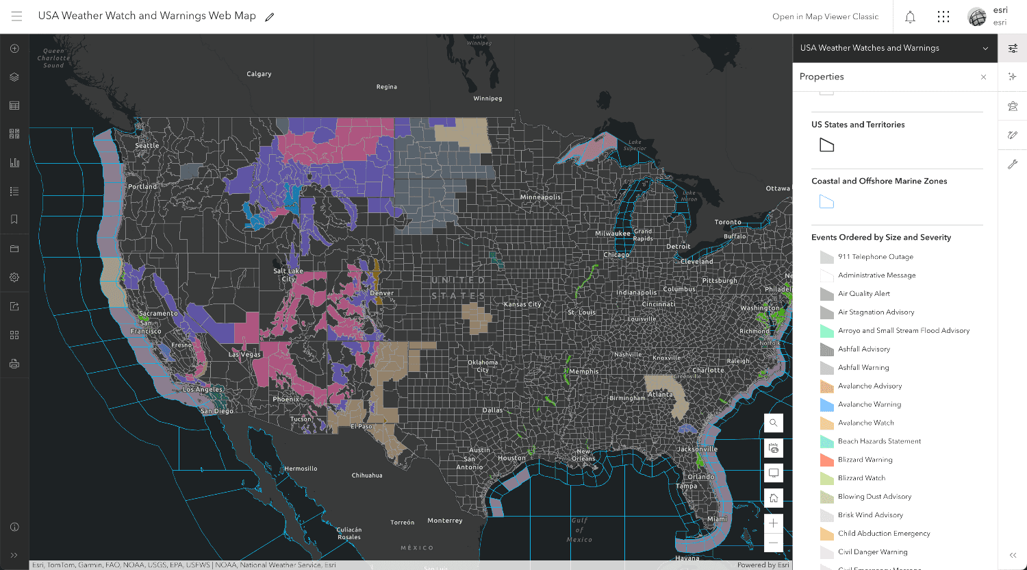This screenshot has height=570, width=1027.
Task: Open the Charts panel
Action: (14, 162)
